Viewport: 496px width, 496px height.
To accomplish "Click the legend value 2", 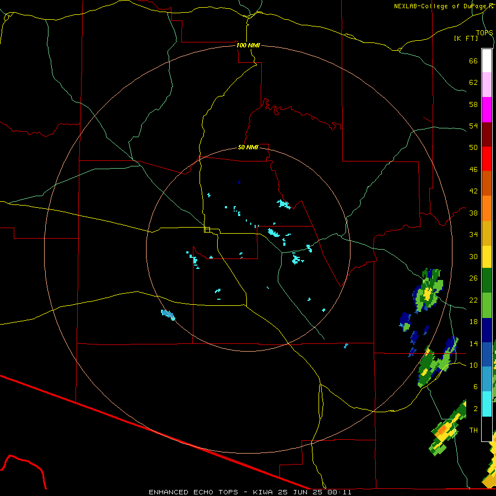I will [x=476, y=408].
